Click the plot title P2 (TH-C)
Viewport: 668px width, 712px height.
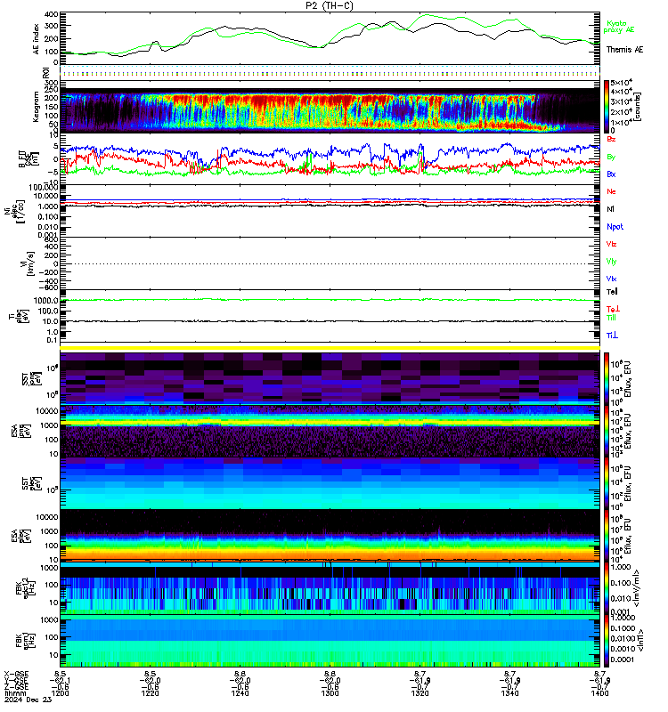tap(330, 5)
